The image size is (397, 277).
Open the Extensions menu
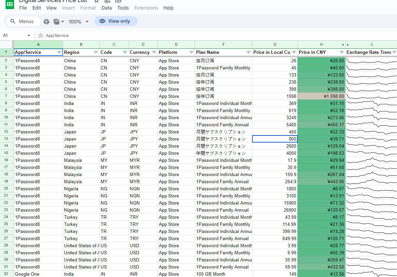pos(146,8)
